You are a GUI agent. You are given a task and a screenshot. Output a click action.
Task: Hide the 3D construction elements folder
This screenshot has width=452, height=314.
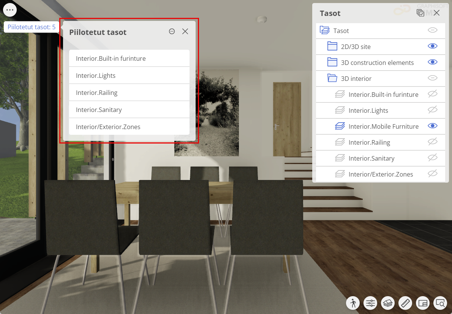(x=432, y=62)
